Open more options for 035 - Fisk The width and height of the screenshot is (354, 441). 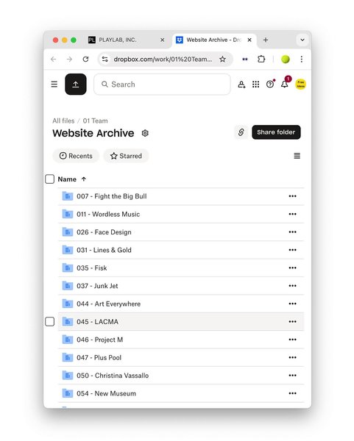point(292,268)
